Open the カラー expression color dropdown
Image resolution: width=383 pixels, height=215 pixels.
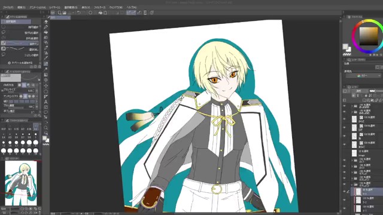(x=363, y=76)
